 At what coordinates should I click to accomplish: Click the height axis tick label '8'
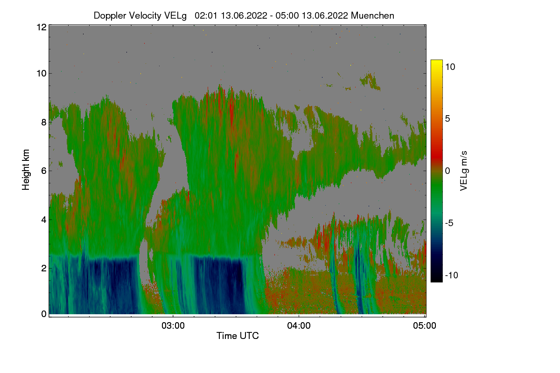click(x=43, y=122)
